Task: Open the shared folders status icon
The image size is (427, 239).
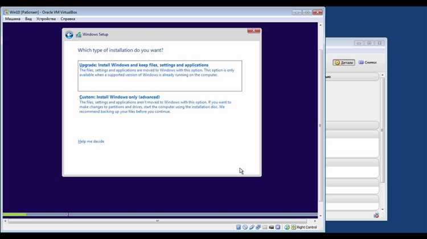Action: pos(265,227)
